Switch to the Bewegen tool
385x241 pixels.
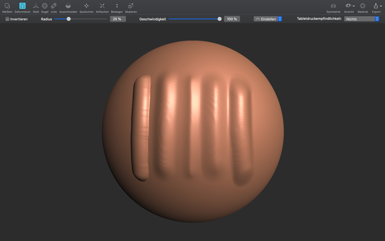click(116, 6)
